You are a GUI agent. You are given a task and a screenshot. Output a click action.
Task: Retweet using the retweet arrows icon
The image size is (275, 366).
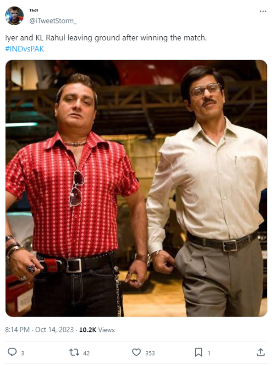(74, 352)
